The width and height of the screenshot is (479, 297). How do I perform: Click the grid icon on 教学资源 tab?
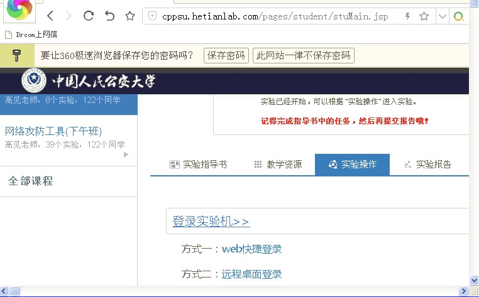click(x=258, y=165)
